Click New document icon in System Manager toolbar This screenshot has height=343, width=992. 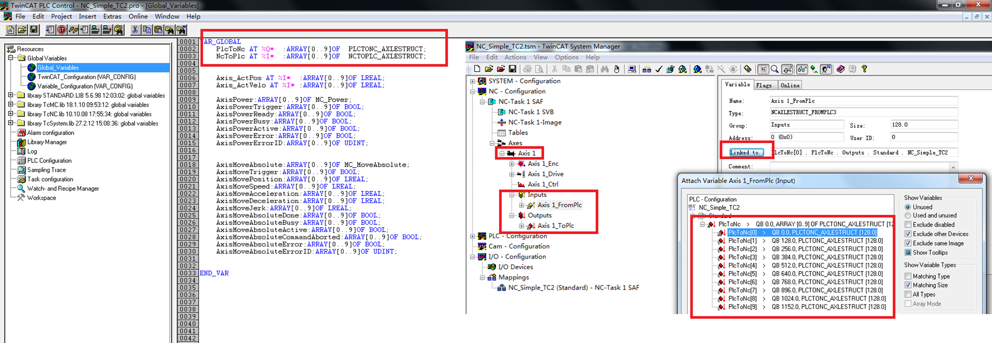[x=477, y=69]
